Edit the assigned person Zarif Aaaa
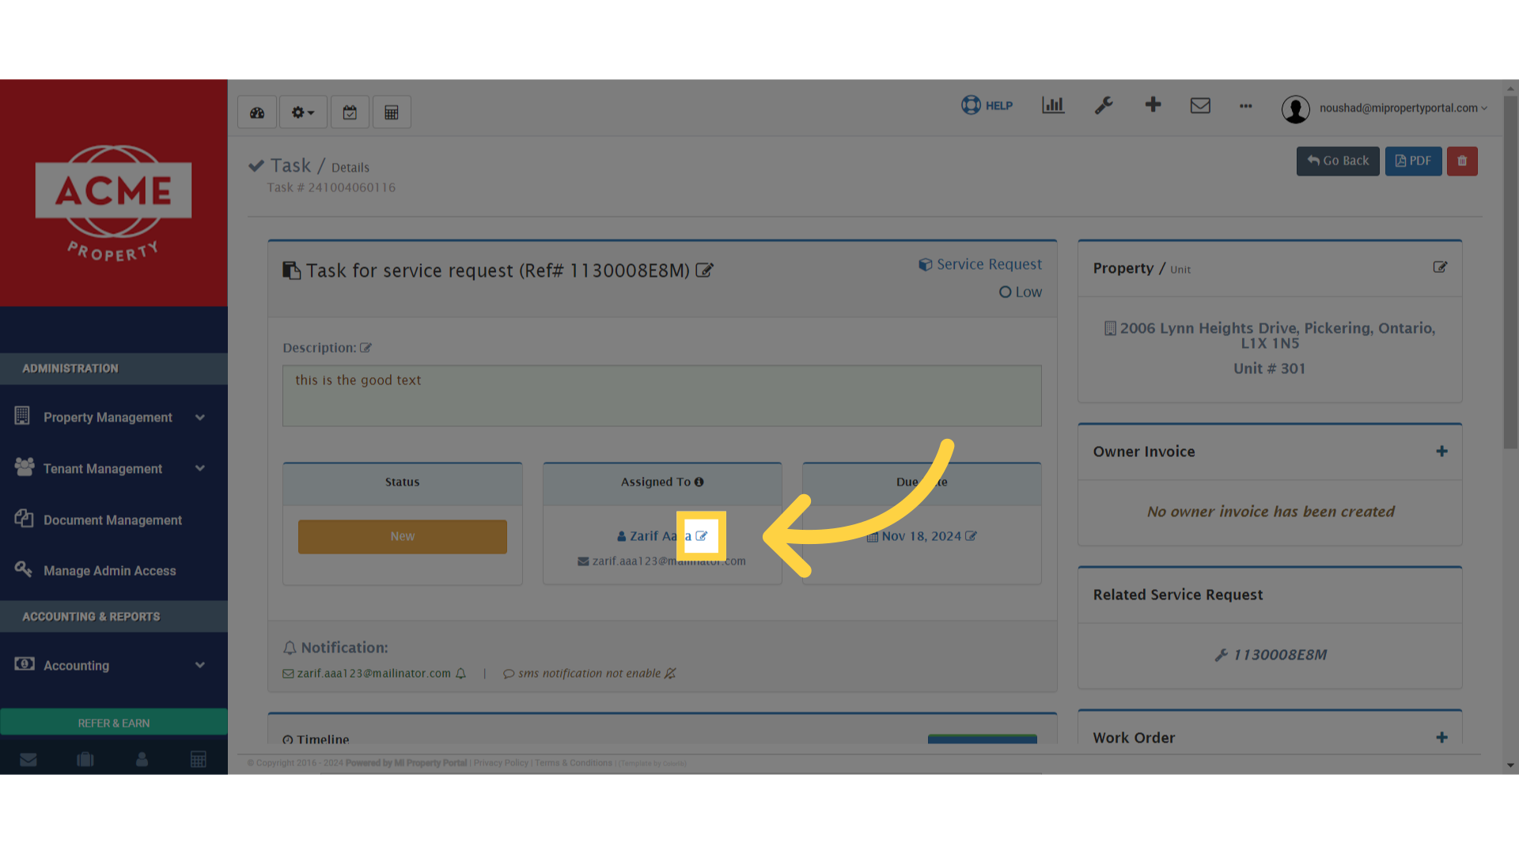Viewport: 1519px width, 854px height. tap(701, 535)
